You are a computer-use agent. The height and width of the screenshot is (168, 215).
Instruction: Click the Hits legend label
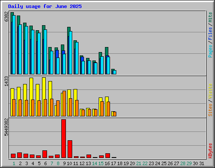tap(210, 17)
